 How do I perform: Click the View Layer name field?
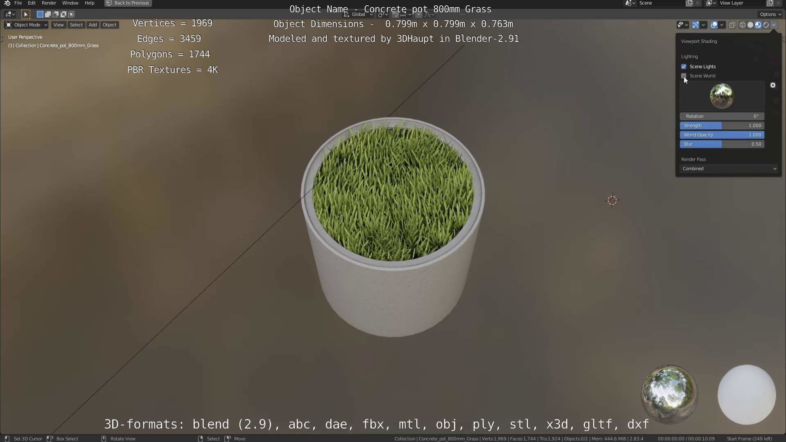pos(742,3)
